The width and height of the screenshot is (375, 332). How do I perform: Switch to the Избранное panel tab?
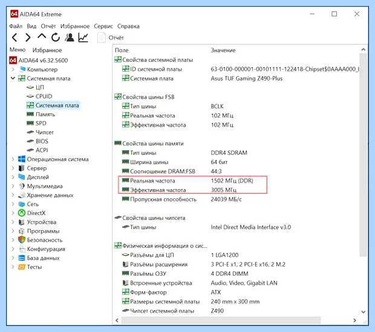point(47,50)
